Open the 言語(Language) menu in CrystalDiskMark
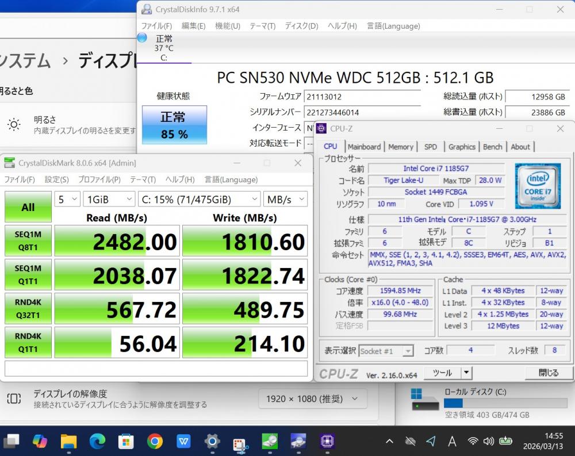The height and width of the screenshot is (456, 575). (x=231, y=180)
